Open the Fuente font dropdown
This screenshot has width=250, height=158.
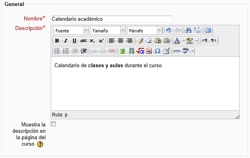point(71,30)
